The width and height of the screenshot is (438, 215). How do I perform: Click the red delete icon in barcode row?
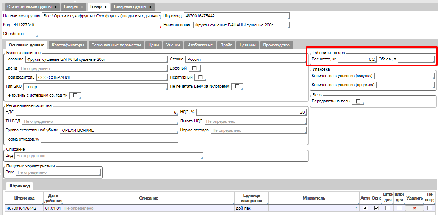pyautogui.click(x=414, y=208)
